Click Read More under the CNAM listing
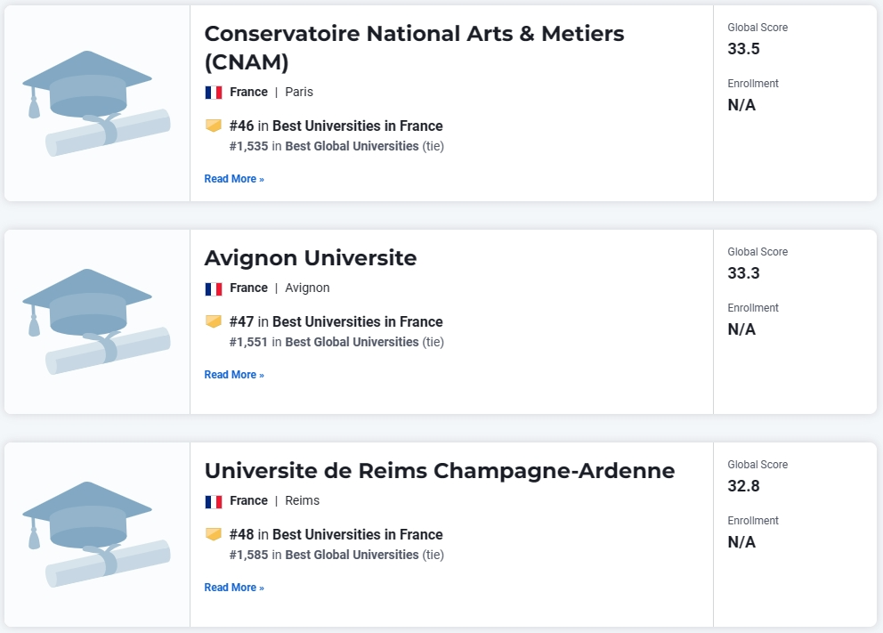 (x=234, y=179)
